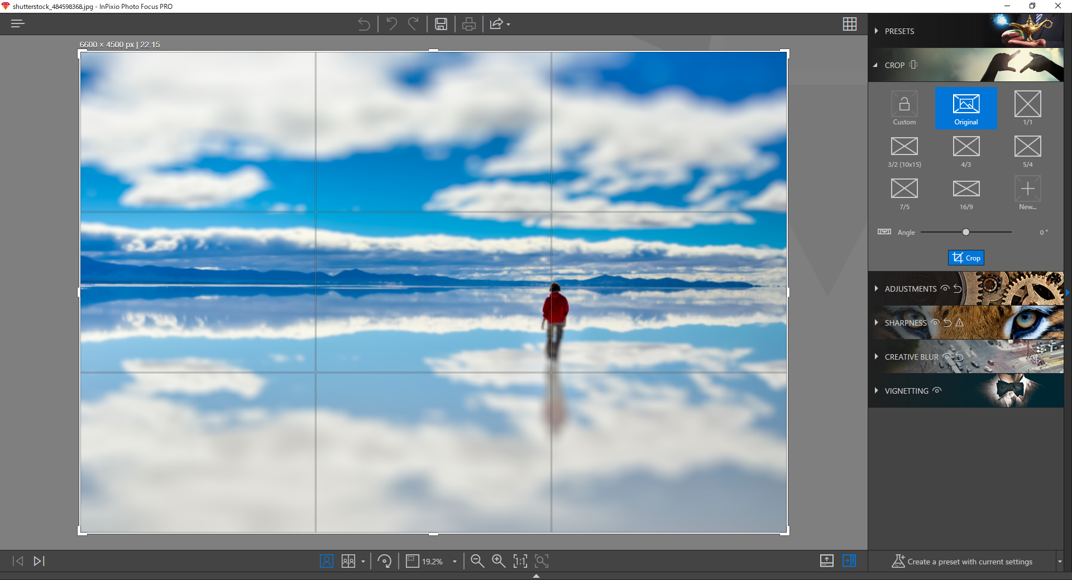This screenshot has width=1072, height=580.
Task: Toggle visibility eye for Adjustments
Action: tap(945, 288)
